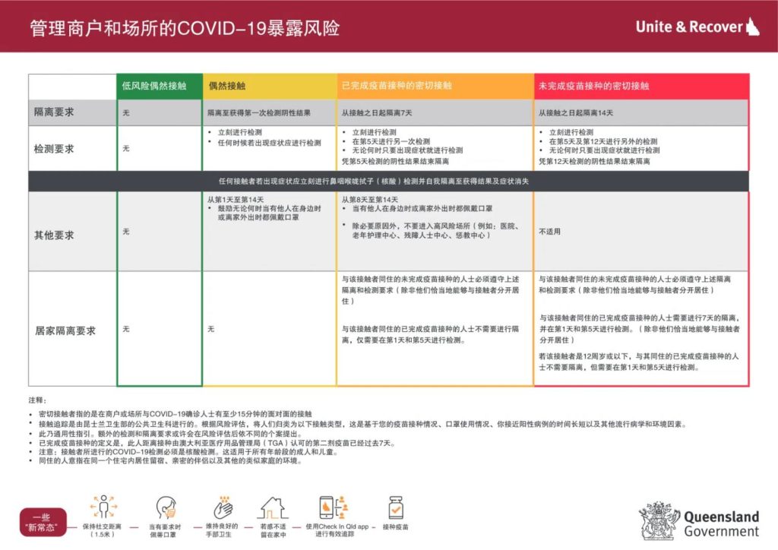Select the red '未完成疫苗接种的密切接触' column header
778x550 pixels.
(641, 87)
